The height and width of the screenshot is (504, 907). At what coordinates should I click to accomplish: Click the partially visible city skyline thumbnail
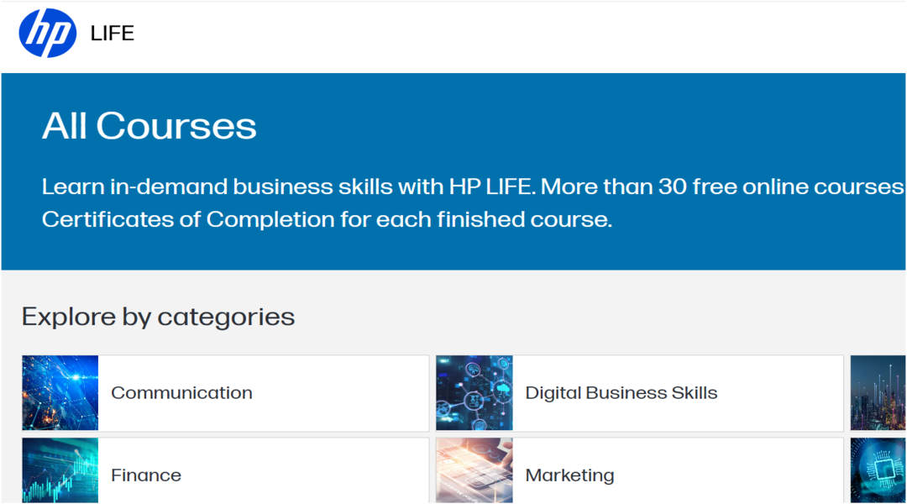tap(879, 392)
